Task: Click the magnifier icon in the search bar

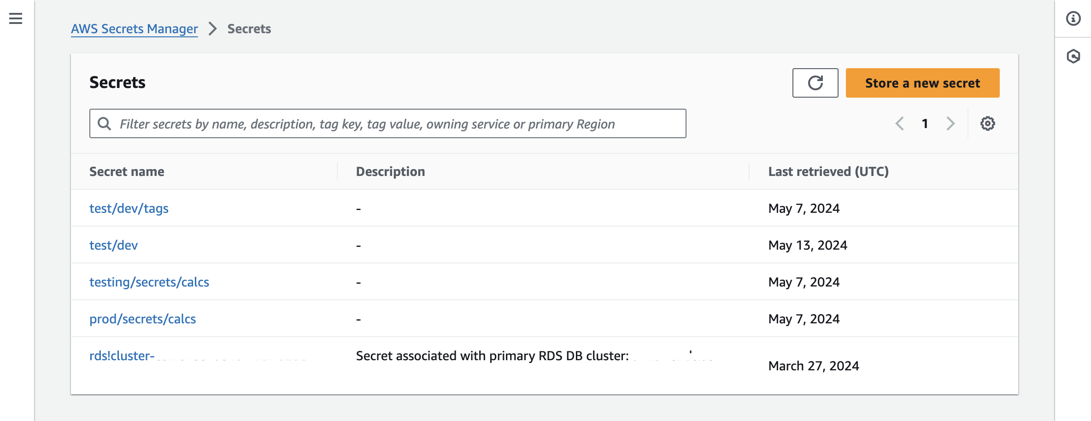Action: pyautogui.click(x=105, y=123)
